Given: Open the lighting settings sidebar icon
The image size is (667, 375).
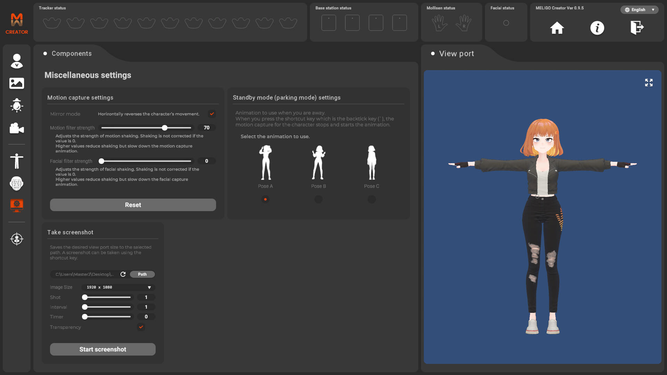Looking at the screenshot, I should 16,105.
